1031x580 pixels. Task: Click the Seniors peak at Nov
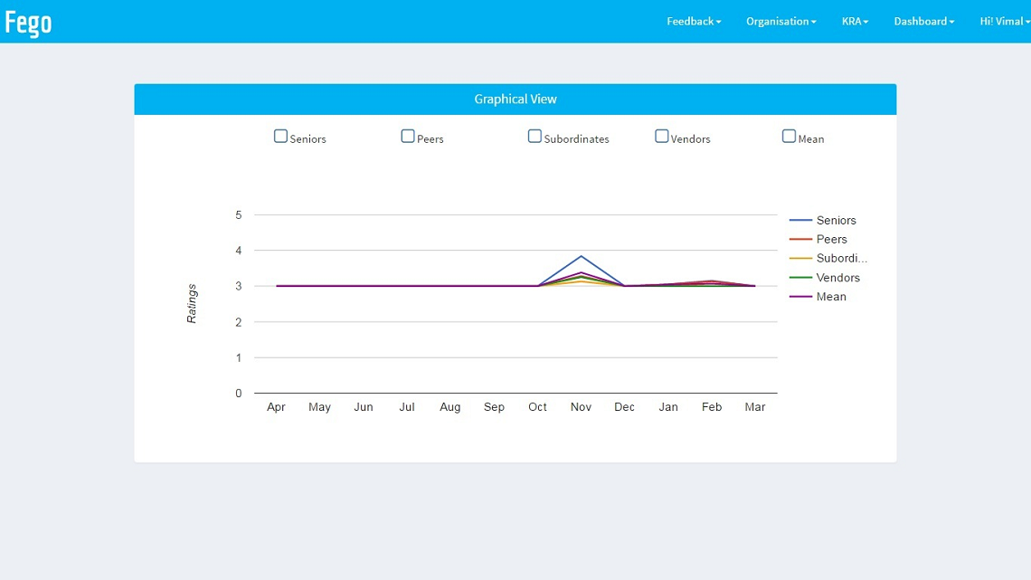tap(581, 256)
